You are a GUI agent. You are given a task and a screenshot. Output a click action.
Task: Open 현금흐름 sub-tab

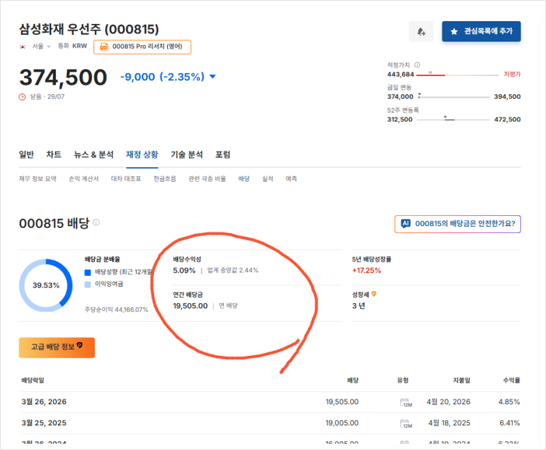tap(164, 179)
